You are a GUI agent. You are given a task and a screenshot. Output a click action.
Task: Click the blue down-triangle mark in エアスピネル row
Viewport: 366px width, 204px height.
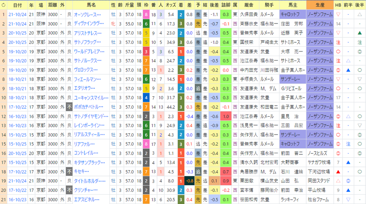pos(348,200)
